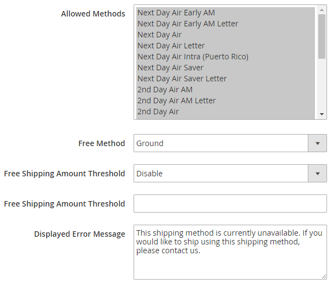Click the Allowed Methods scrollbar thumb
332x284 pixels.
322,36
